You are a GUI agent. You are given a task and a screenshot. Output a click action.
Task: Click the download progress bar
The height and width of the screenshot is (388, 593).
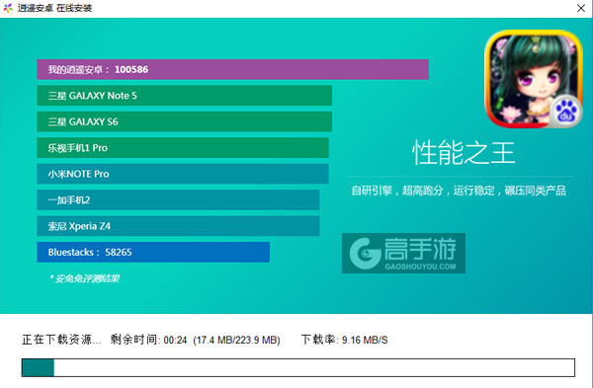[298, 367]
